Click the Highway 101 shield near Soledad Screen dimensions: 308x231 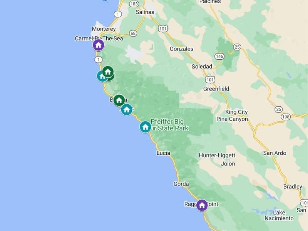pos(210,80)
